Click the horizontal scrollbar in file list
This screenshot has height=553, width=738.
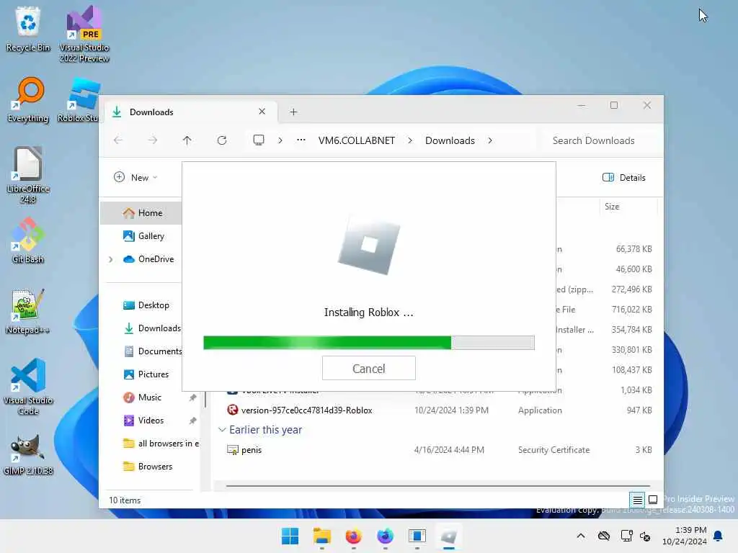437,486
